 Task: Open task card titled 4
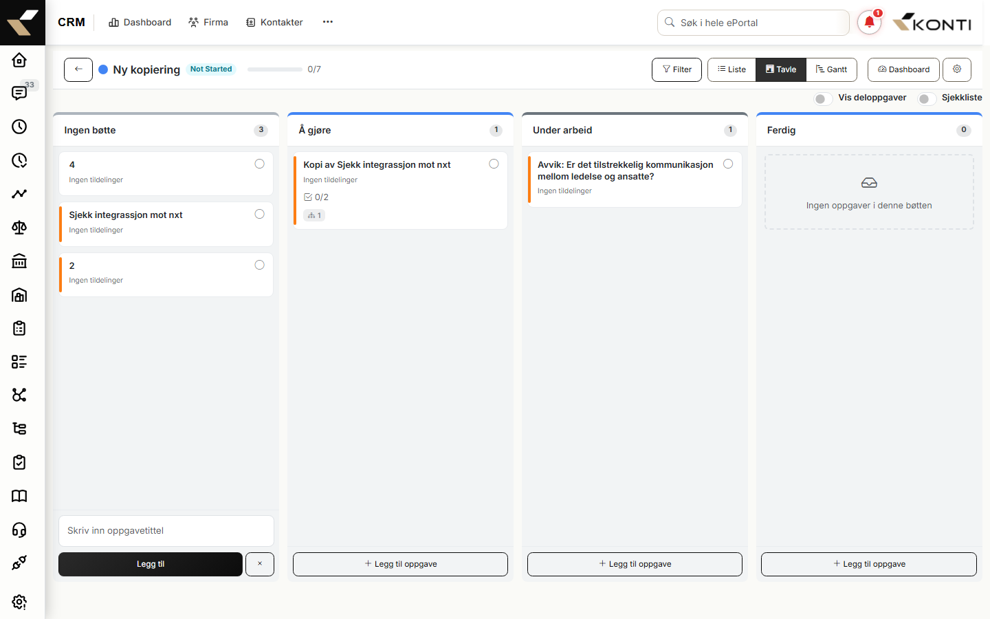(166, 173)
